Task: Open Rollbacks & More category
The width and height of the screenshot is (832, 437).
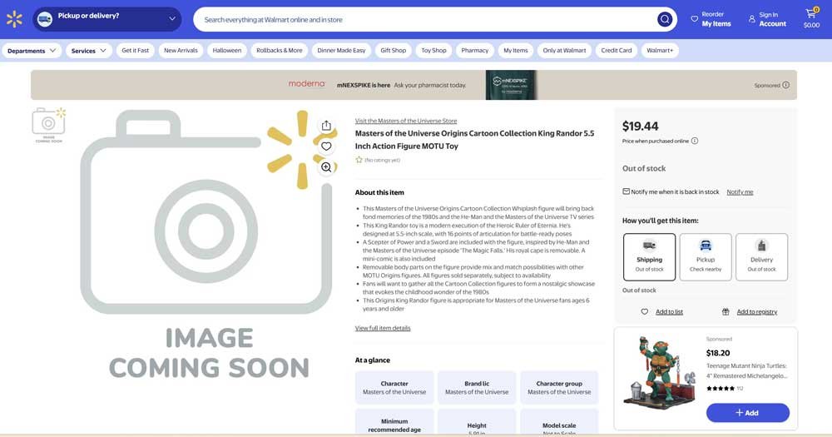Action: (x=280, y=51)
